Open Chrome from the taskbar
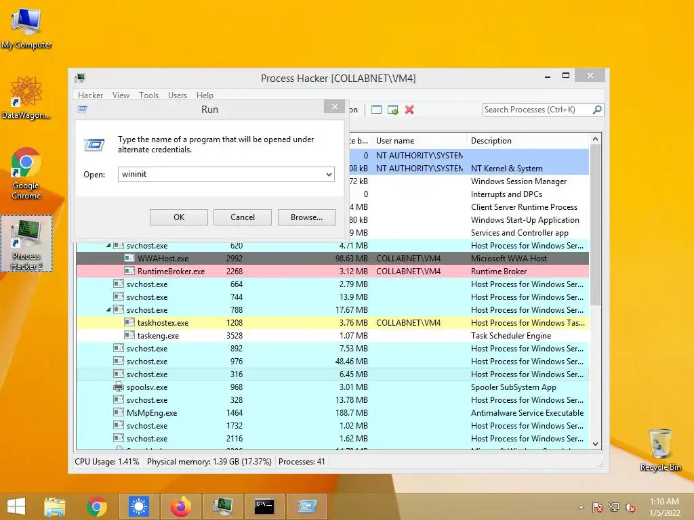 96,506
